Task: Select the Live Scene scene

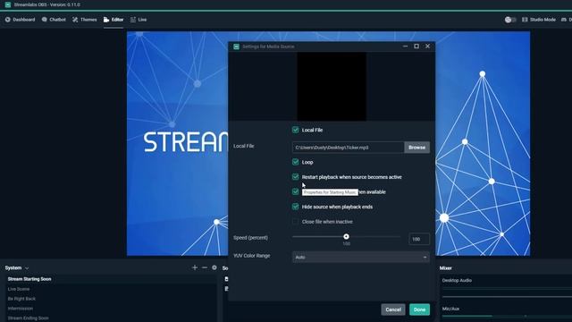Action: [x=111, y=289]
